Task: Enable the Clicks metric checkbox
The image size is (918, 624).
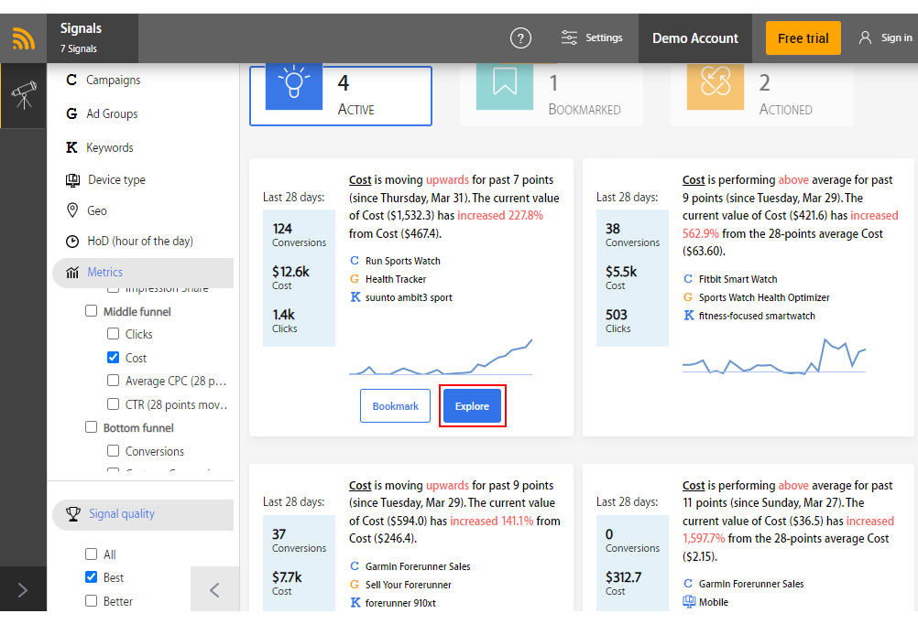Action: tap(113, 333)
